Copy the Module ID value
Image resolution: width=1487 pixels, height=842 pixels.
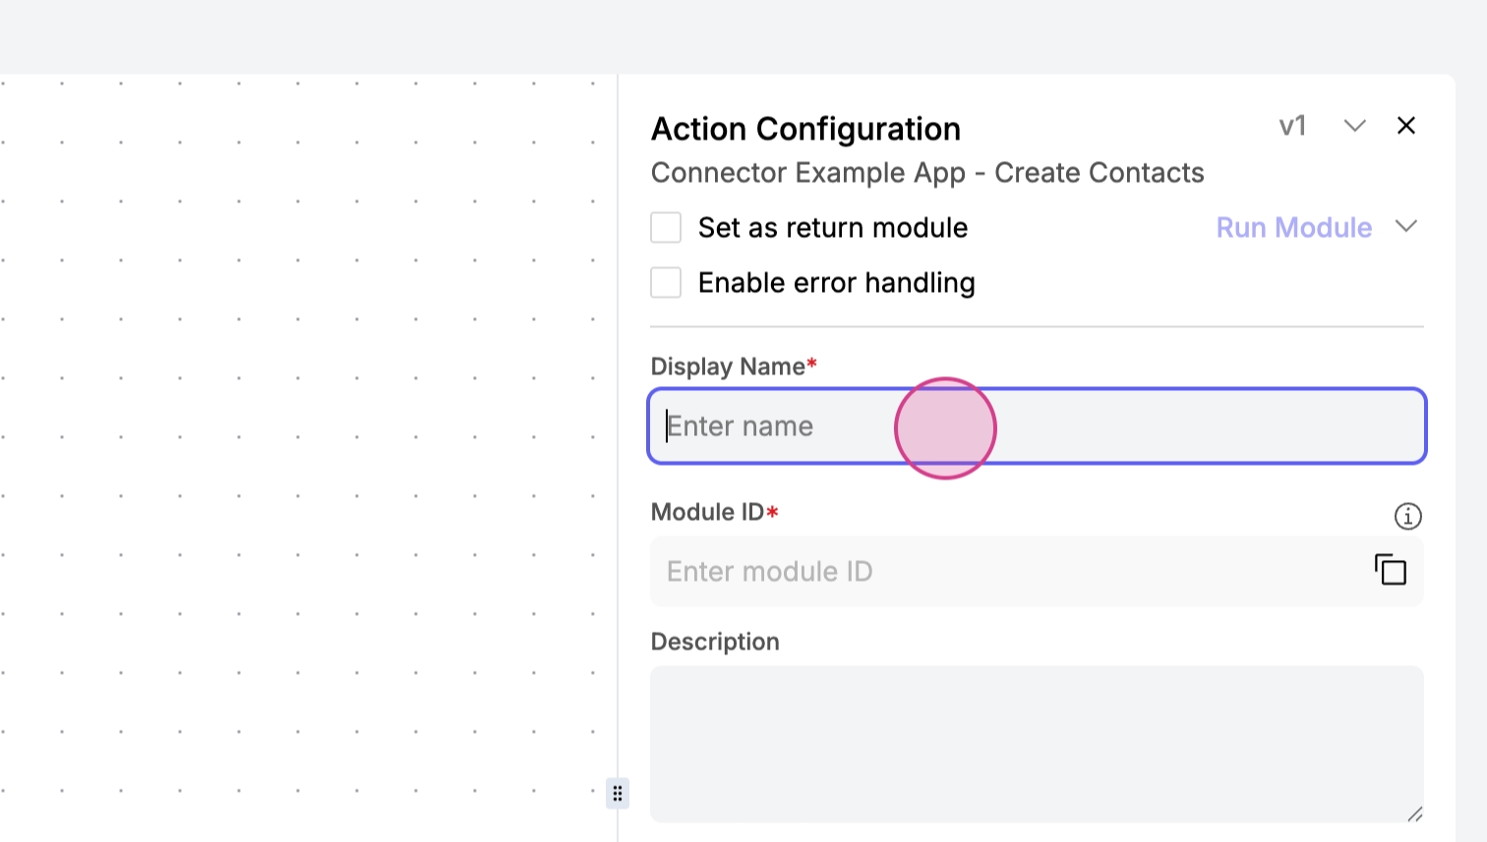click(1390, 570)
